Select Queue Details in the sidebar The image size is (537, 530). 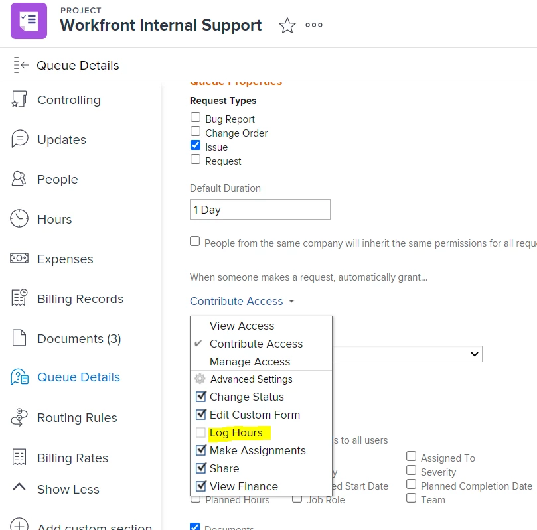click(x=78, y=377)
